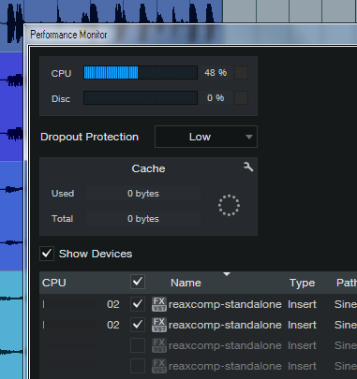This screenshot has width=357, height=379.
Task: Sort devices by Type column header
Action: click(302, 283)
